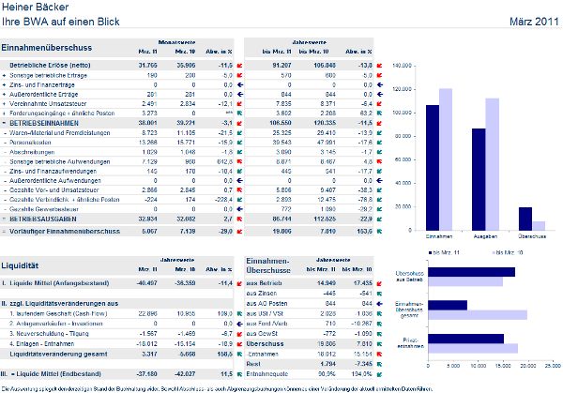The image size is (563, 393).
Task: Click the 'Einnahmen-Überschuss' table heading
Action: pos(268,265)
